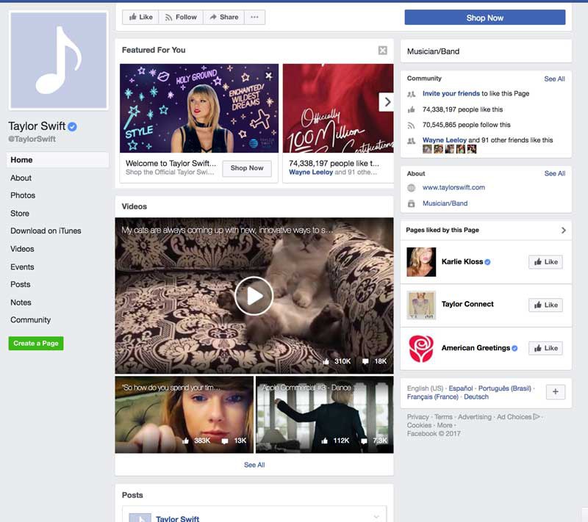Screen dimensions: 588x522
Task: Open the Community sidebar section
Action: [30, 320]
